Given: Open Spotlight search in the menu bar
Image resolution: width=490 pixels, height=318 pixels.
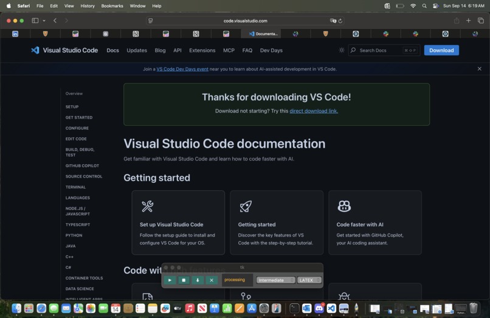Looking at the screenshot, I should click(424, 5).
